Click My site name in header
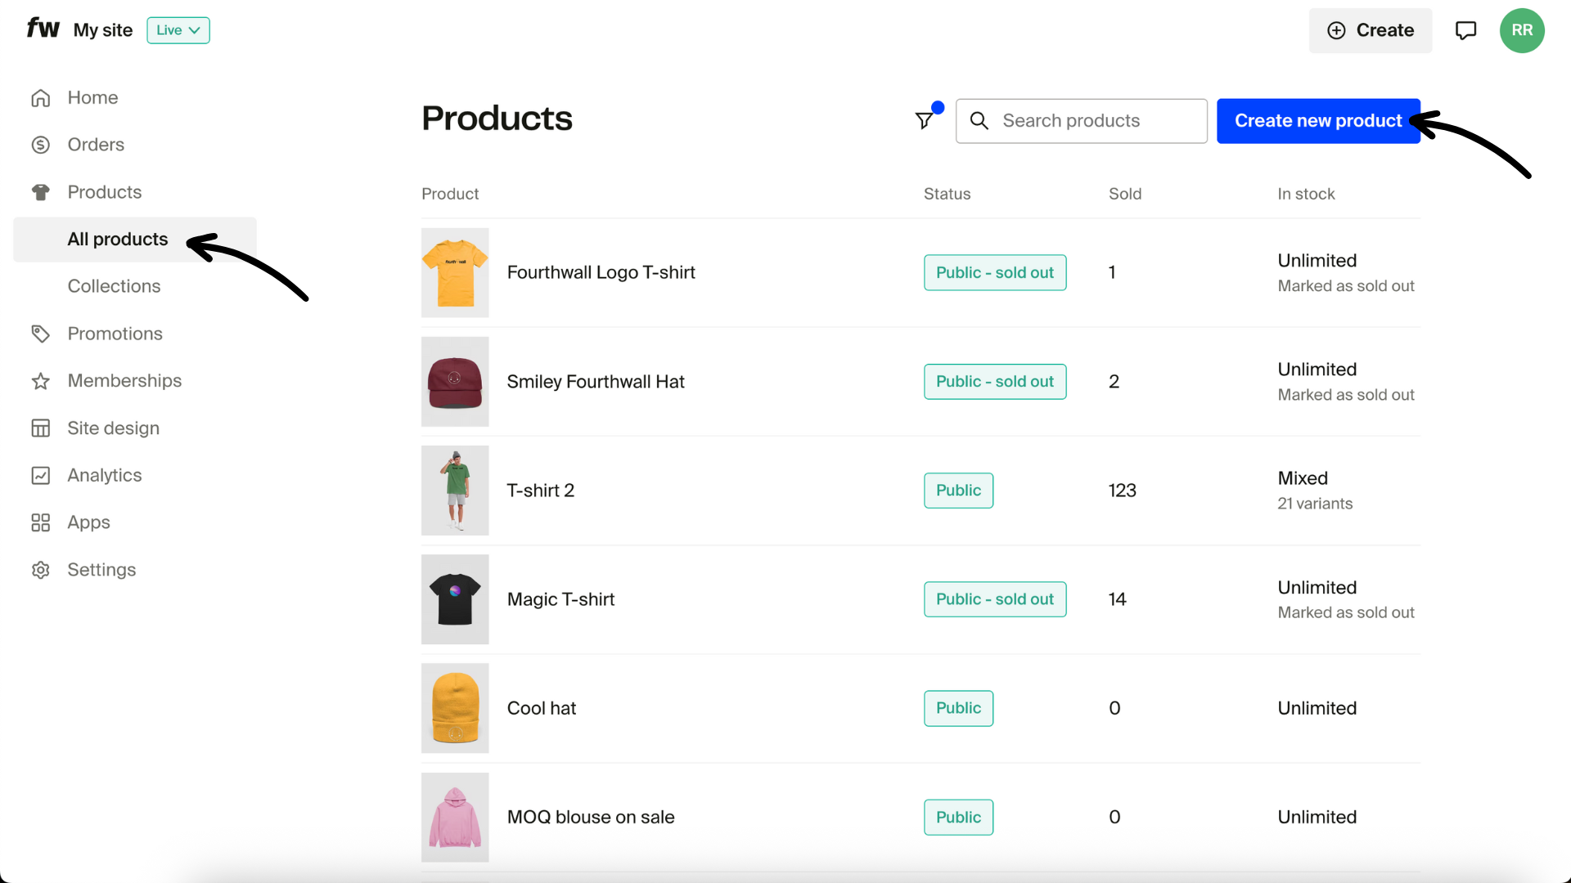 (103, 30)
